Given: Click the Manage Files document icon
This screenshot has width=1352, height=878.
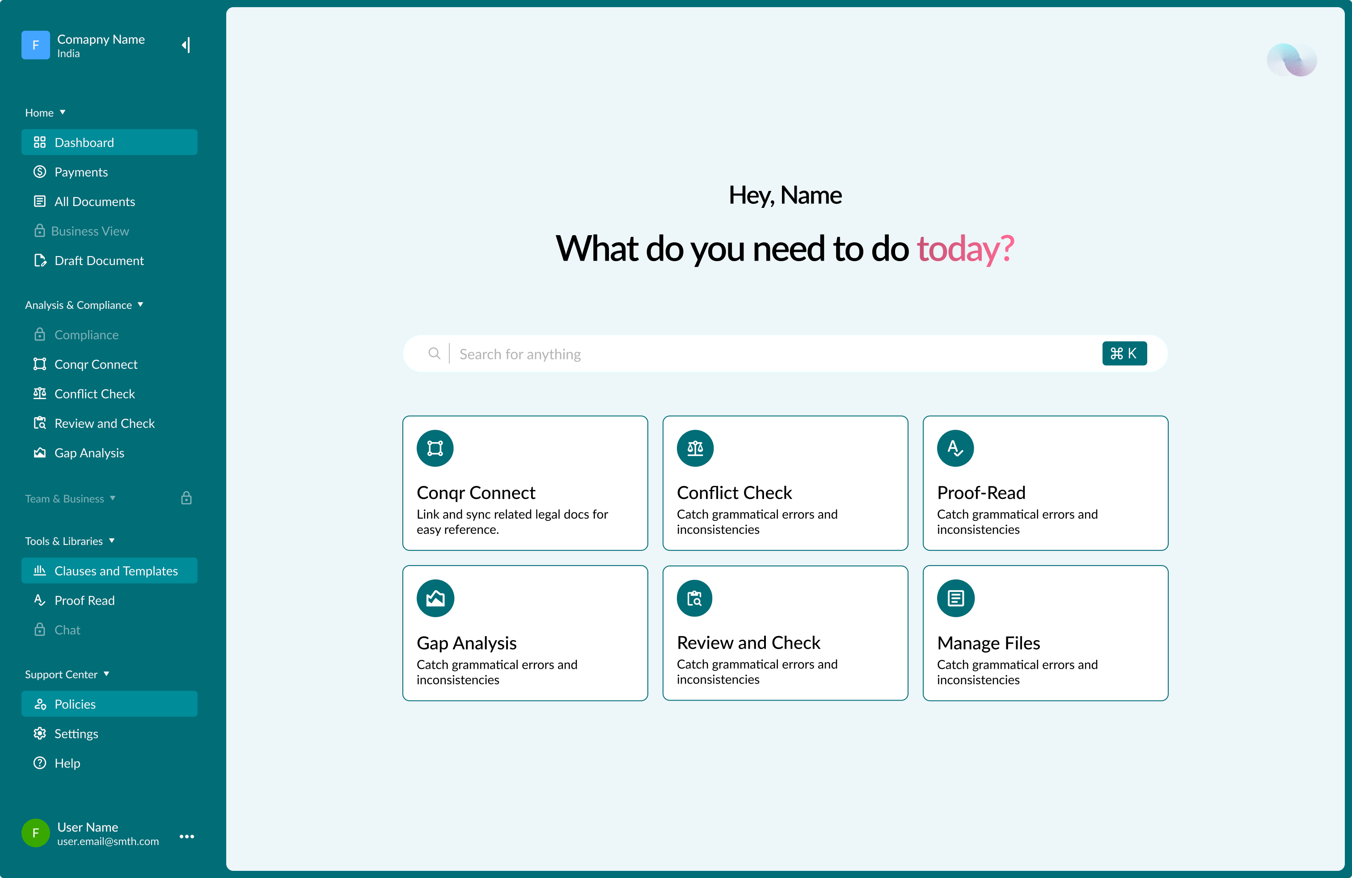Looking at the screenshot, I should [x=955, y=598].
